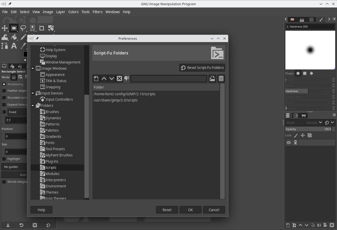Move selected folder up with arrow
The width and height of the screenshot is (337, 230).
click(104, 79)
